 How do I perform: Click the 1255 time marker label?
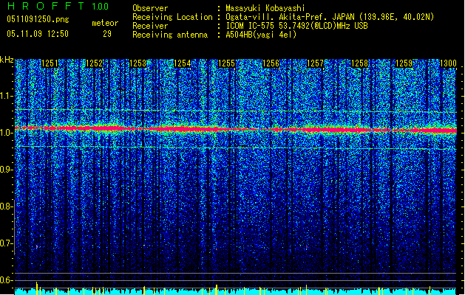(227, 63)
